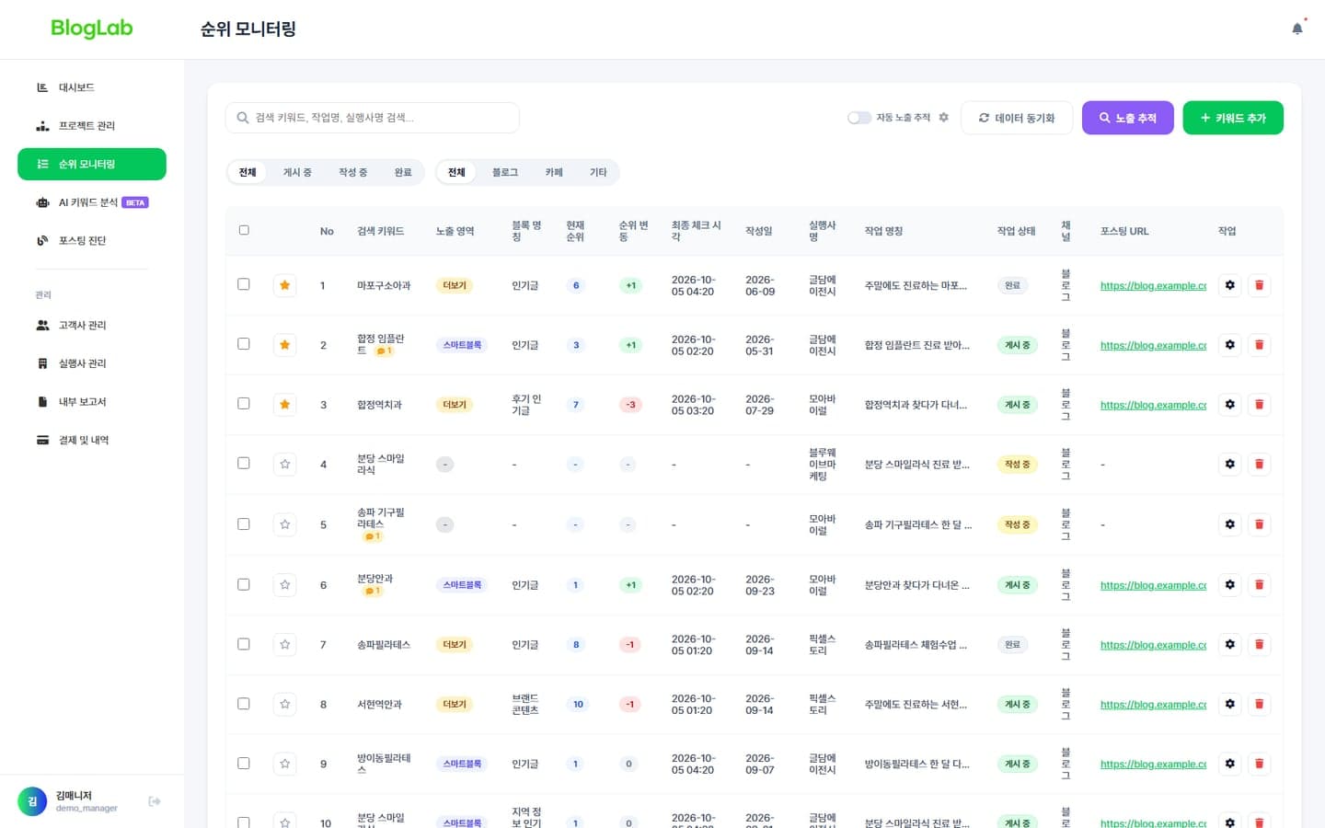Screen dimensions: 1325x828
Task: Open settings gear for 합정역치과 row
Action: coord(1230,405)
